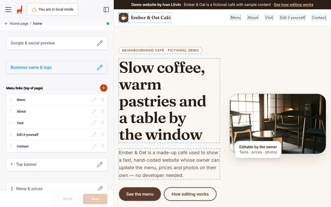
Task: Click drag handle of the Menu row
Action: (11, 100)
